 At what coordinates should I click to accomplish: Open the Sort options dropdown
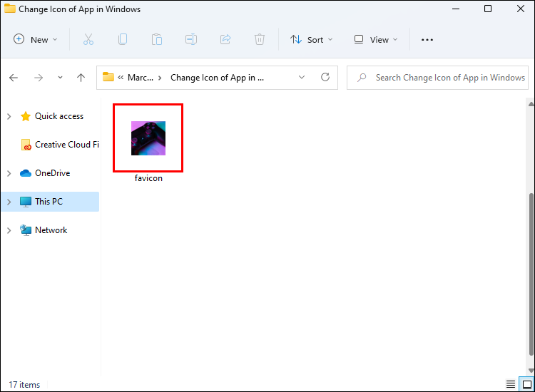[x=311, y=39]
